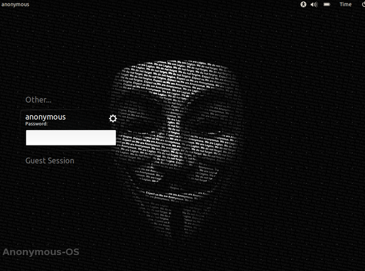Expand desktop session chooser next to anonymous

[113, 118]
